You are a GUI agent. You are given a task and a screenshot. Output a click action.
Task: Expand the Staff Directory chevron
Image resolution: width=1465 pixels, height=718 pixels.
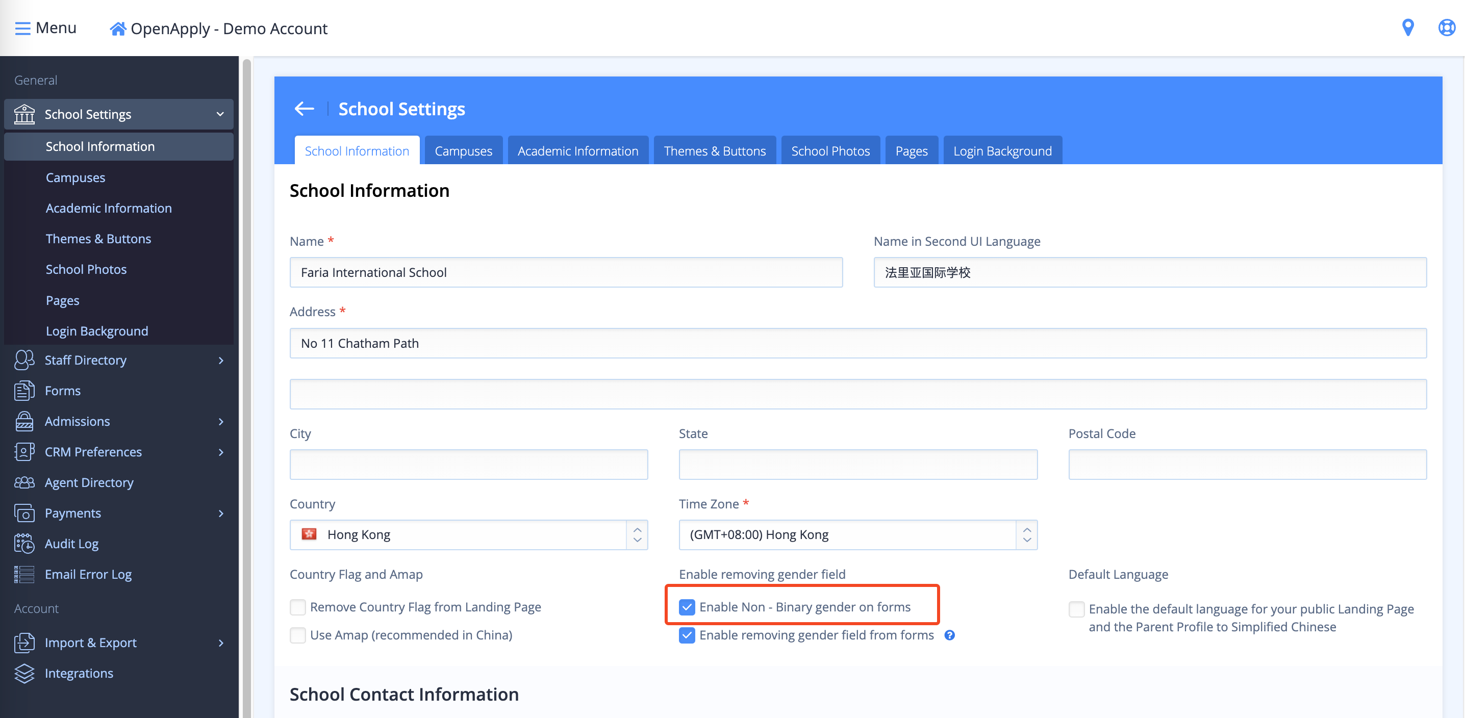(221, 361)
